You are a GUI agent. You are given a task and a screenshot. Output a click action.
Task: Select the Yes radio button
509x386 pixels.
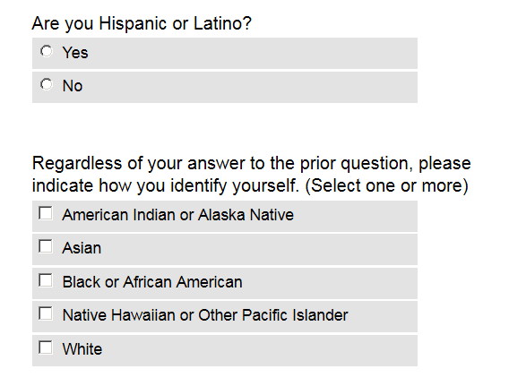click(x=46, y=51)
